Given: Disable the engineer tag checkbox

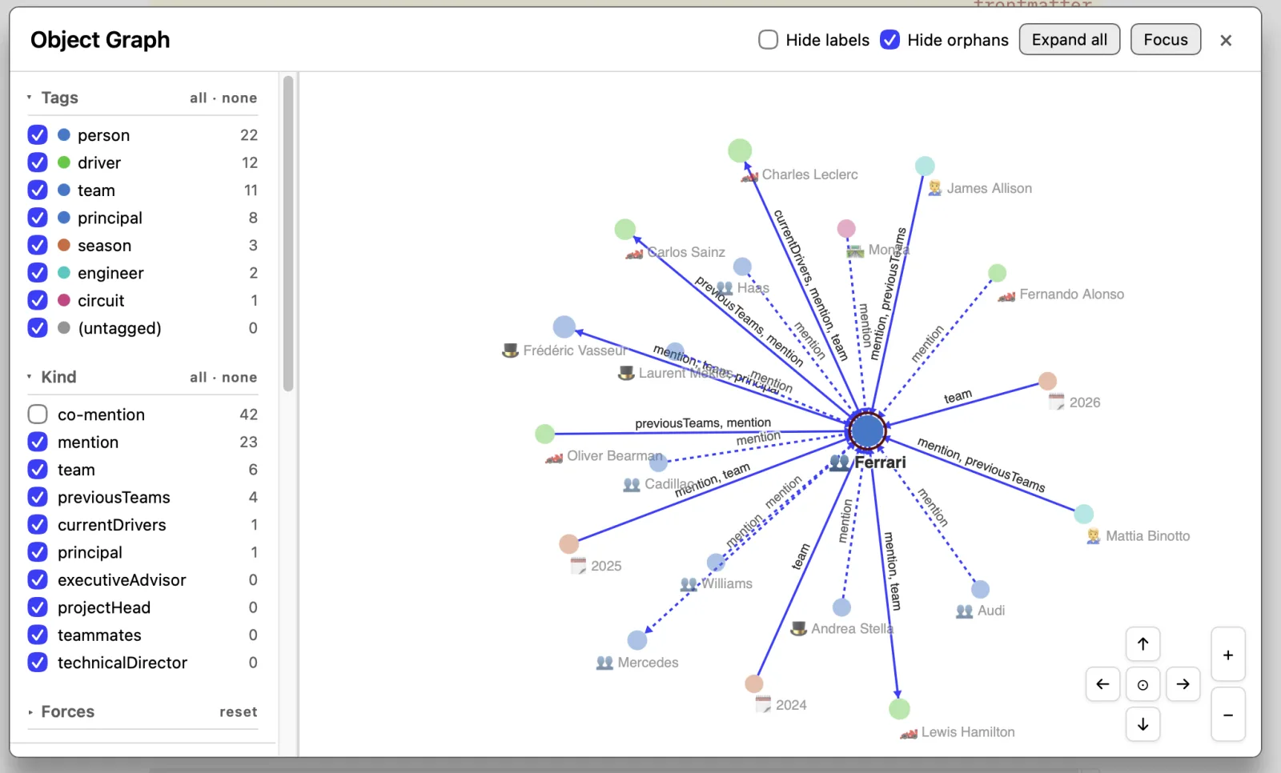Looking at the screenshot, I should [38, 273].
